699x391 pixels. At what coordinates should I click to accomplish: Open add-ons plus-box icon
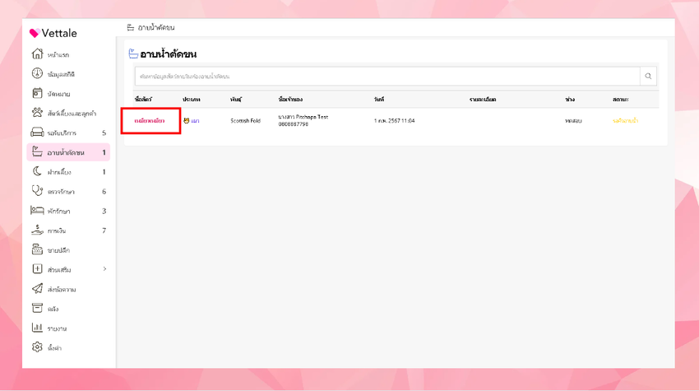[x=38, y=269]
